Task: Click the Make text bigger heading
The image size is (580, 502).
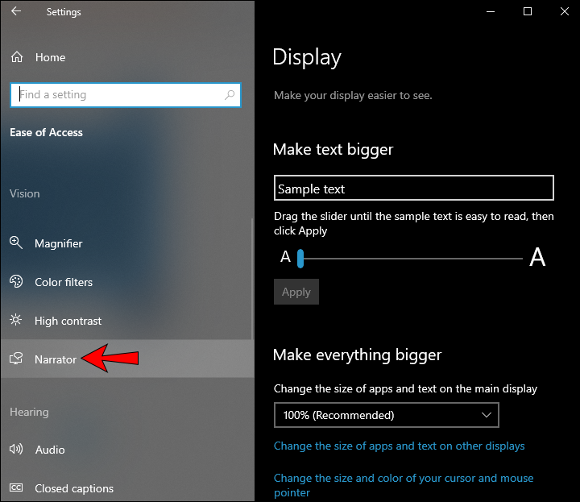Action: pos(333,149)
